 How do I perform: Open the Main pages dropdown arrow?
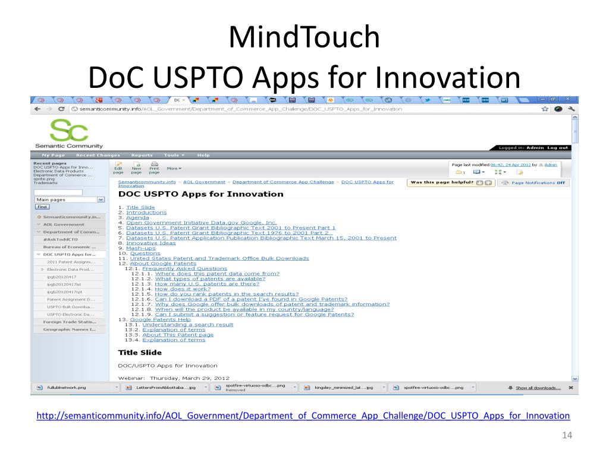tap(101, 199)
